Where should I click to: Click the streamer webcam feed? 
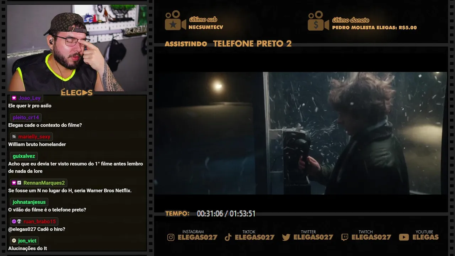coord(77,48)
